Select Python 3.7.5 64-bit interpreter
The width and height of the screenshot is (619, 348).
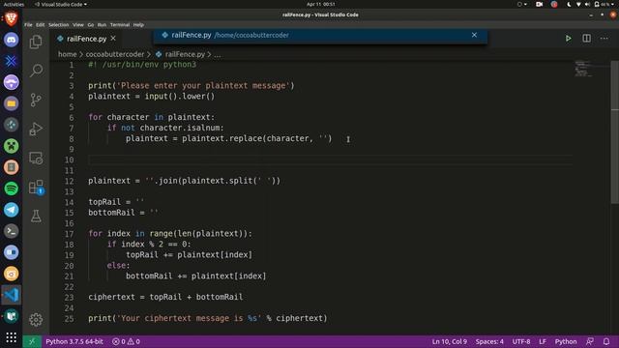[x=74, y=341]
